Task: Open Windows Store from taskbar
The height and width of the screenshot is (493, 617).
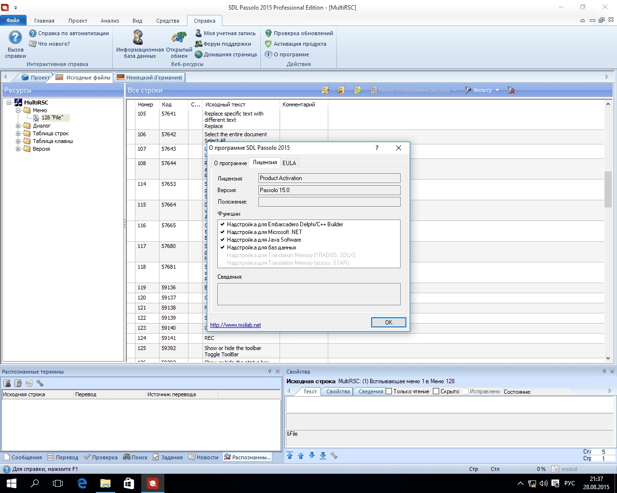Action: pos(129,483)
